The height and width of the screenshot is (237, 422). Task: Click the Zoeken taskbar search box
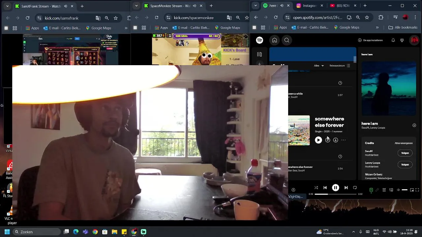pyautogui.click(x=37, y=232)
